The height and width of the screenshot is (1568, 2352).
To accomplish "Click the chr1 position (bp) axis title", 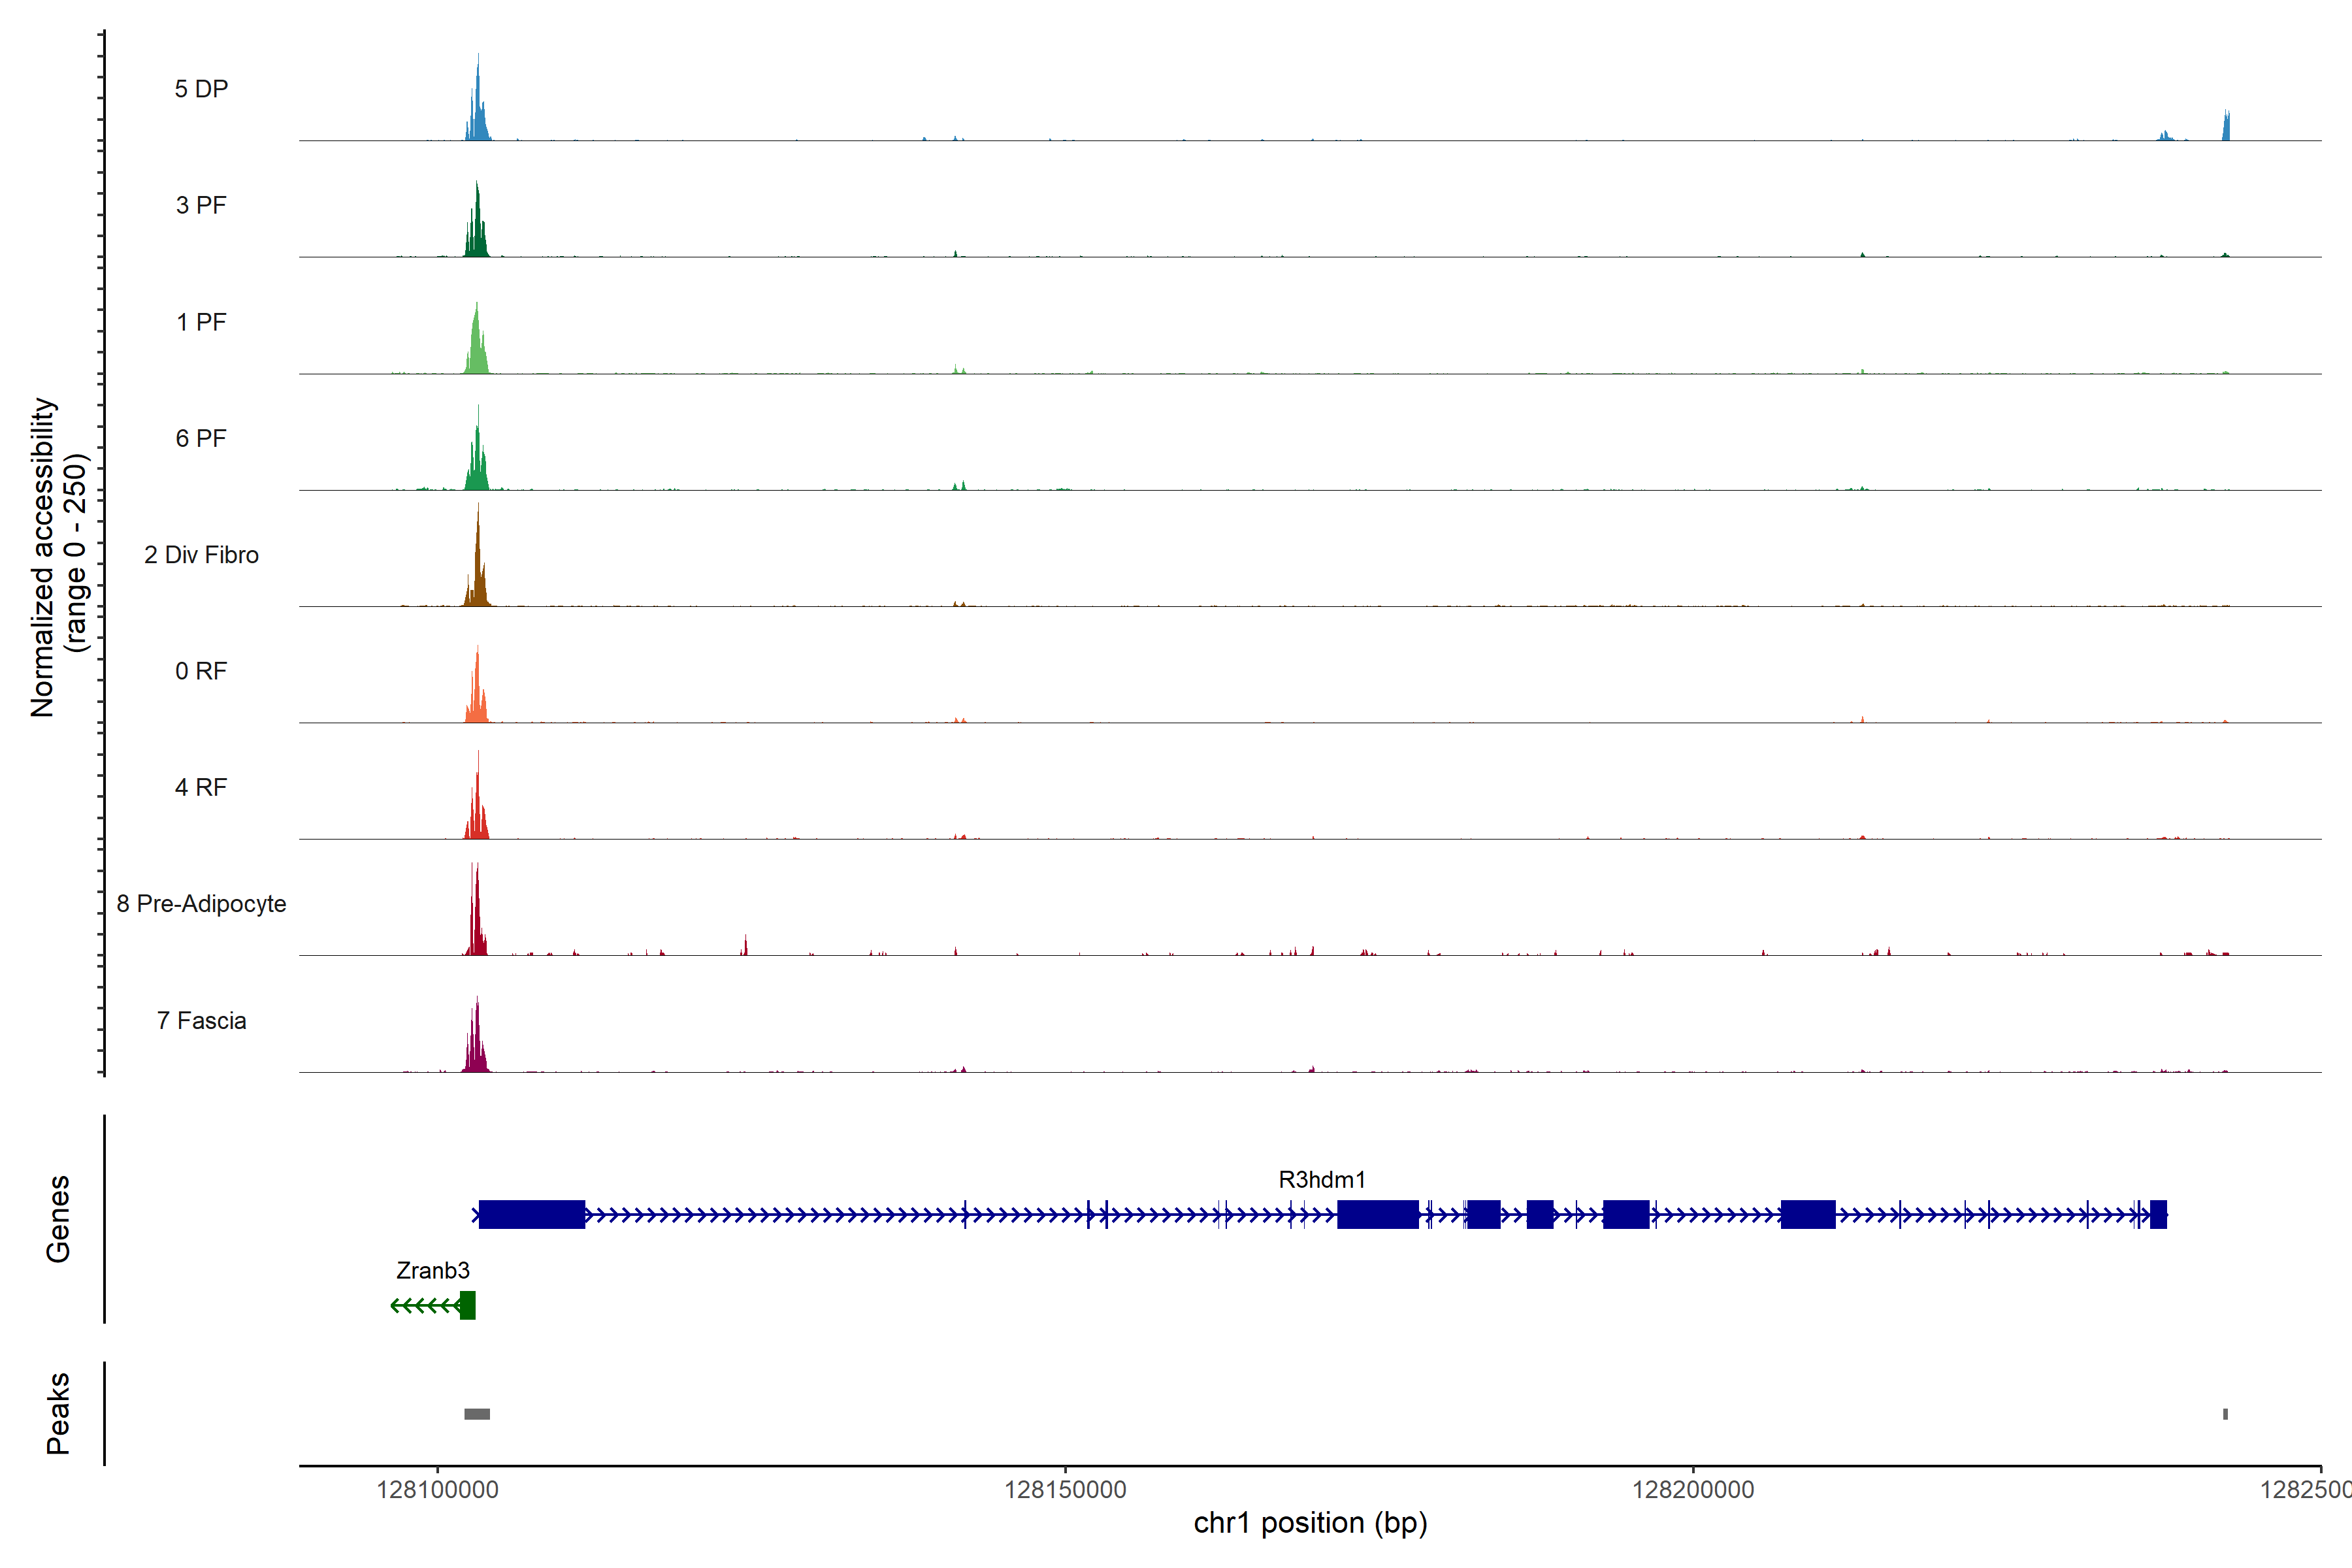I will [x=1310, y=1523].
